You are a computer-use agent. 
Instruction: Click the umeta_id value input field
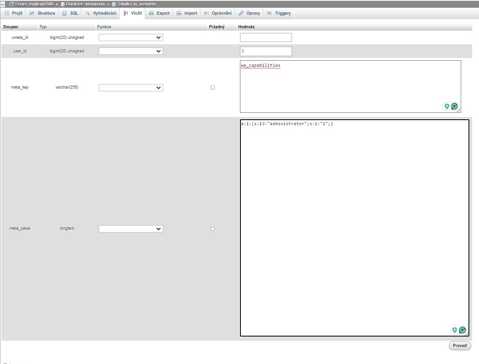pyautogui.click(x=266, y=37)
